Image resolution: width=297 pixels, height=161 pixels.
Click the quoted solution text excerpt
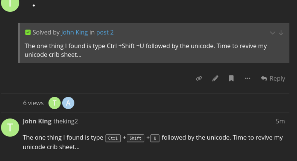146,51
